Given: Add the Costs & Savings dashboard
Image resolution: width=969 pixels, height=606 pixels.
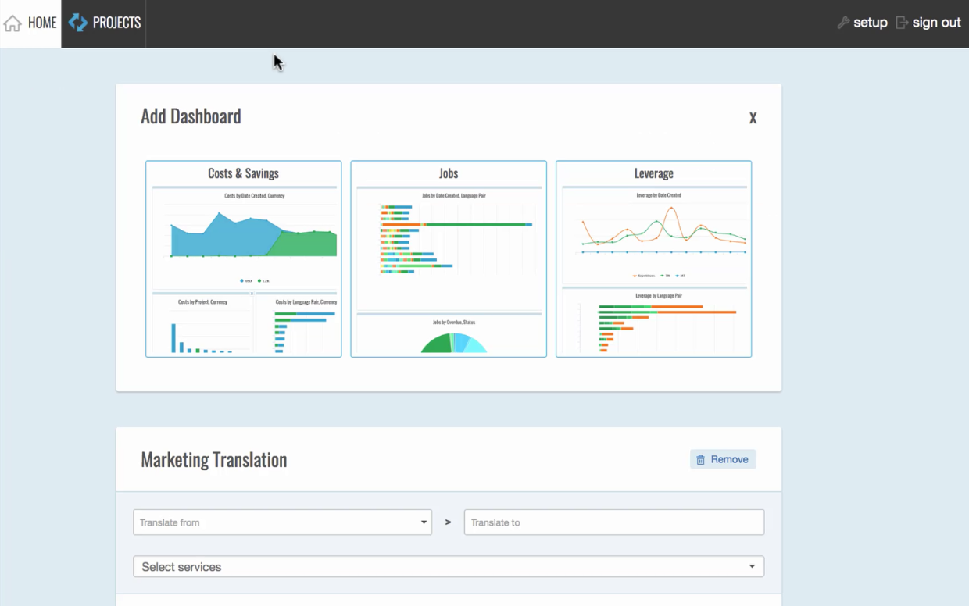Looking at the screenshot, I should tap(244, 259).
